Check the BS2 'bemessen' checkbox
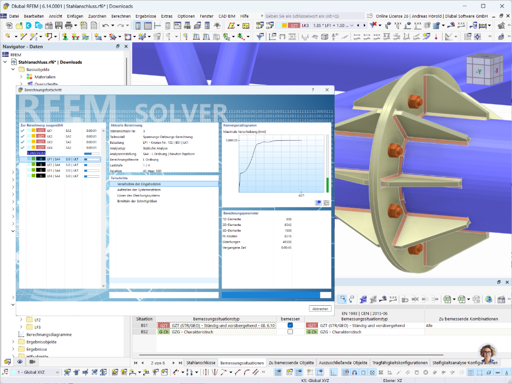Screen dimensions: 512x384 290,331
